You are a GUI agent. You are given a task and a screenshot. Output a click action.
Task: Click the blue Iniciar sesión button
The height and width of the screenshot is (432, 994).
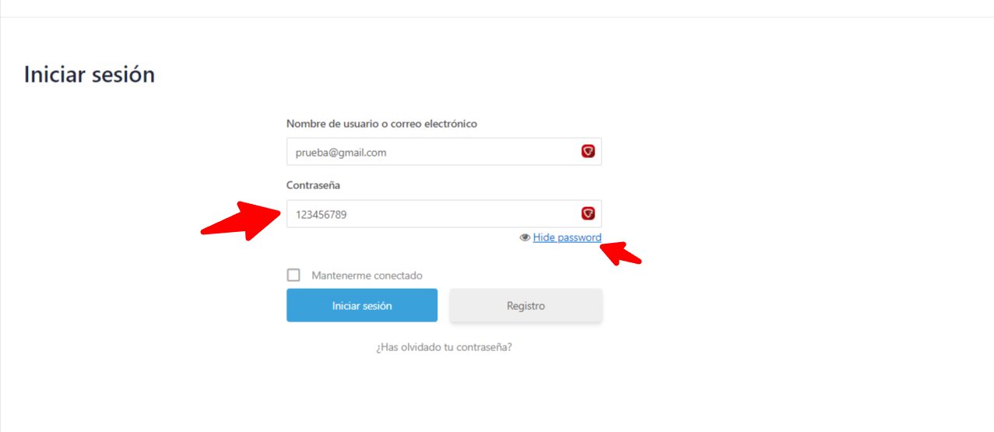click(x=362, y=305)
